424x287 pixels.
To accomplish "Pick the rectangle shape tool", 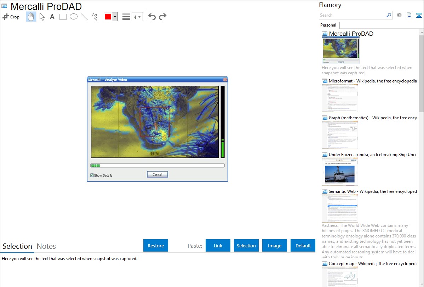I will [x=63, y=17].
